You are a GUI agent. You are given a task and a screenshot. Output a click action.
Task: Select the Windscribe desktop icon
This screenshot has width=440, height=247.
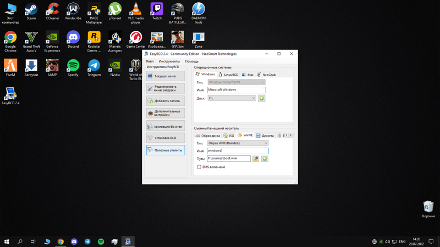tap(73, 12)
